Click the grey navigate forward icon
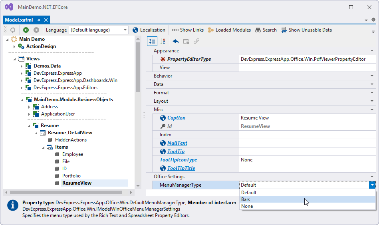The width and height of the screenshot is (379, 225). pyautogui.click(x=36, y=30)
